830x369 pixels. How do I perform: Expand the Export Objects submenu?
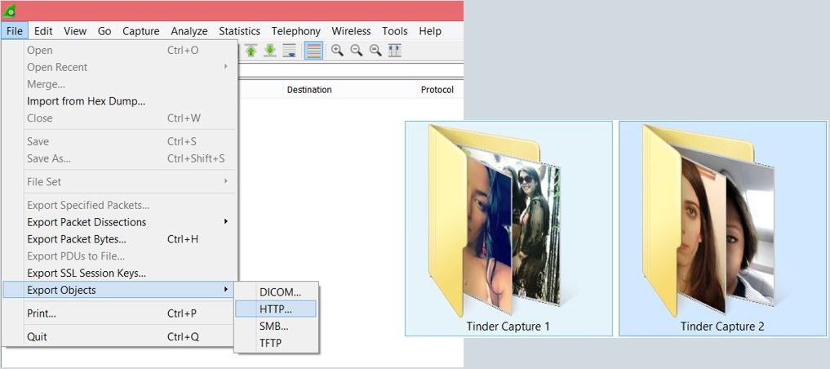pos(120,290)
